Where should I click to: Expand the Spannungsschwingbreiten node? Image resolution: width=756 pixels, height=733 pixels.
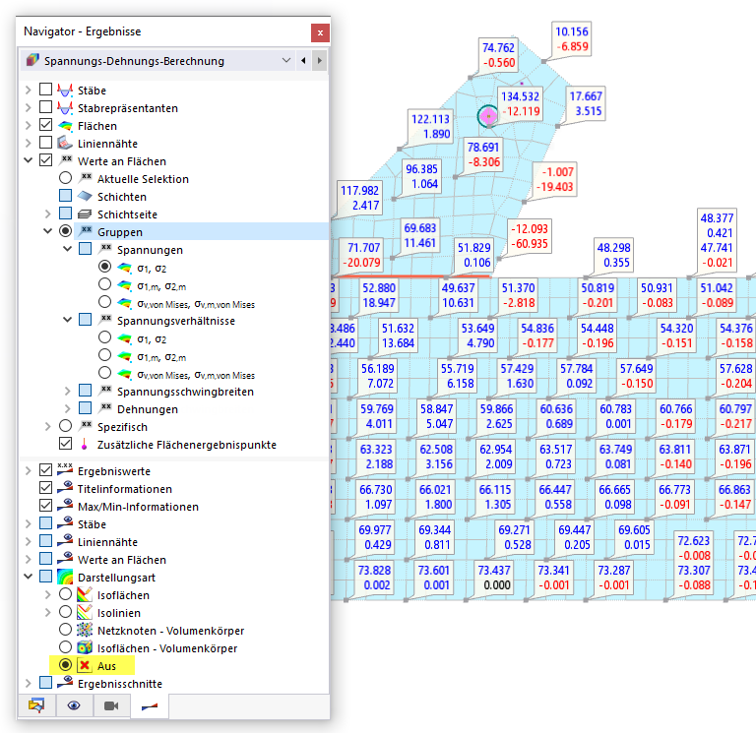68,391
